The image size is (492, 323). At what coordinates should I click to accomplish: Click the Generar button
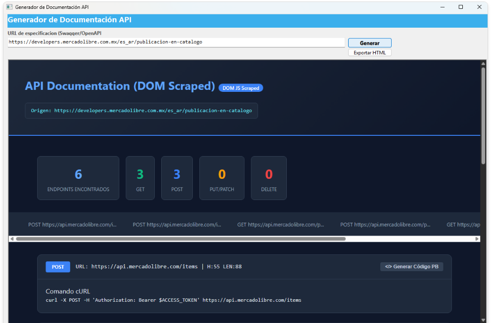click(370, 43)
